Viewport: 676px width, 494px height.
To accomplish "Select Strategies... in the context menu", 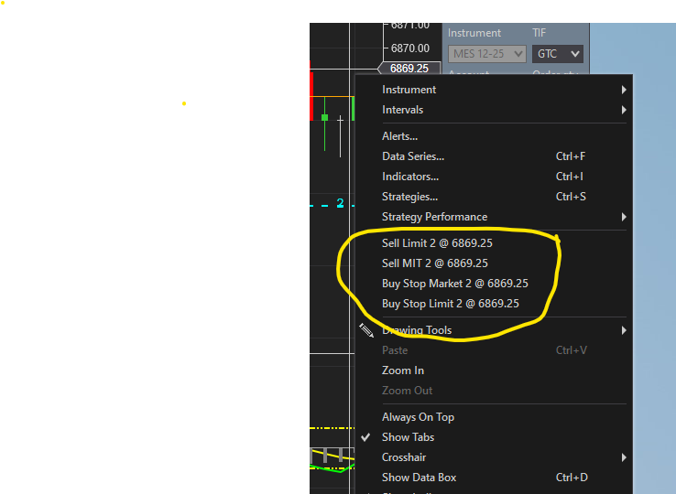I will [409, 197].
